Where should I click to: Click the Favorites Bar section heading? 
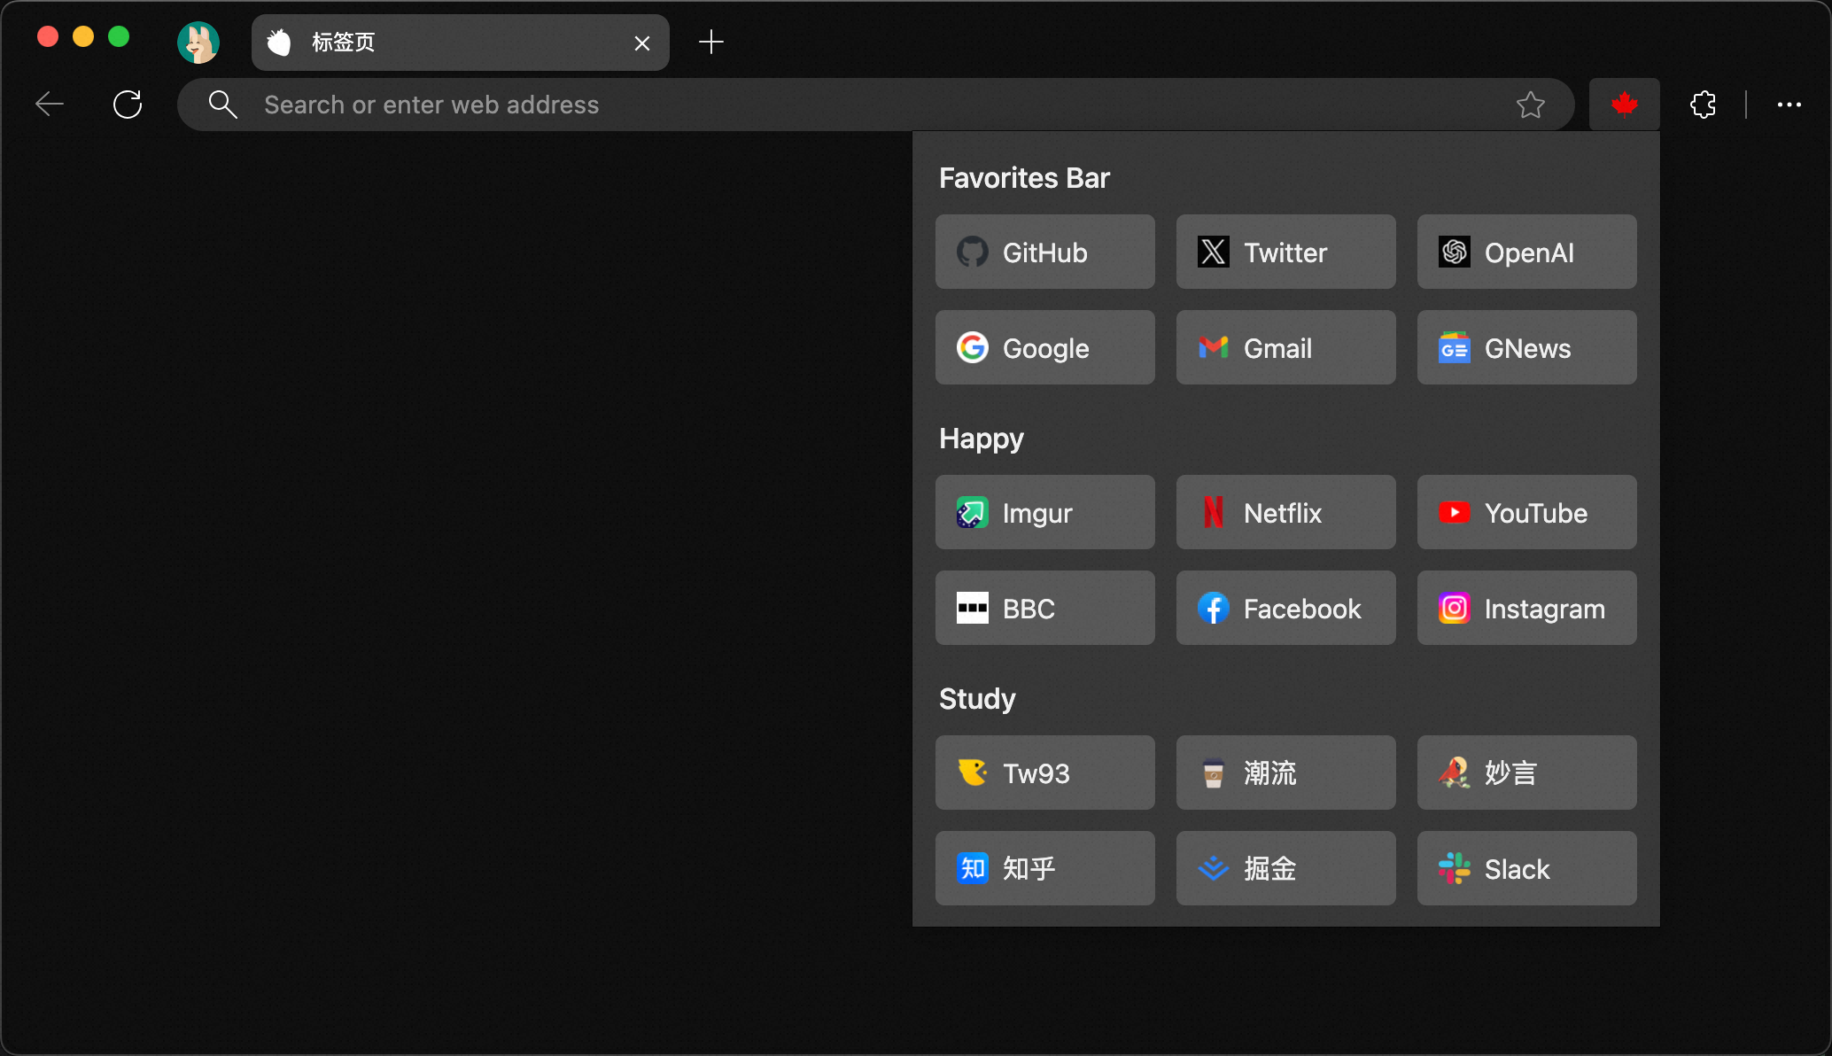click(x=1024, y=178)
